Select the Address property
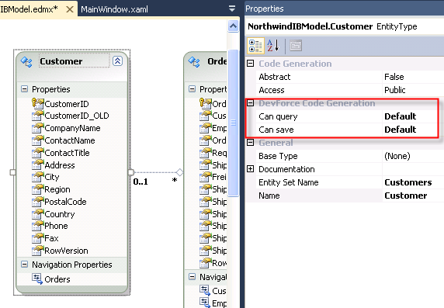Image resolution: width=444 pixels, height=308 pixels. pos(60,165)
